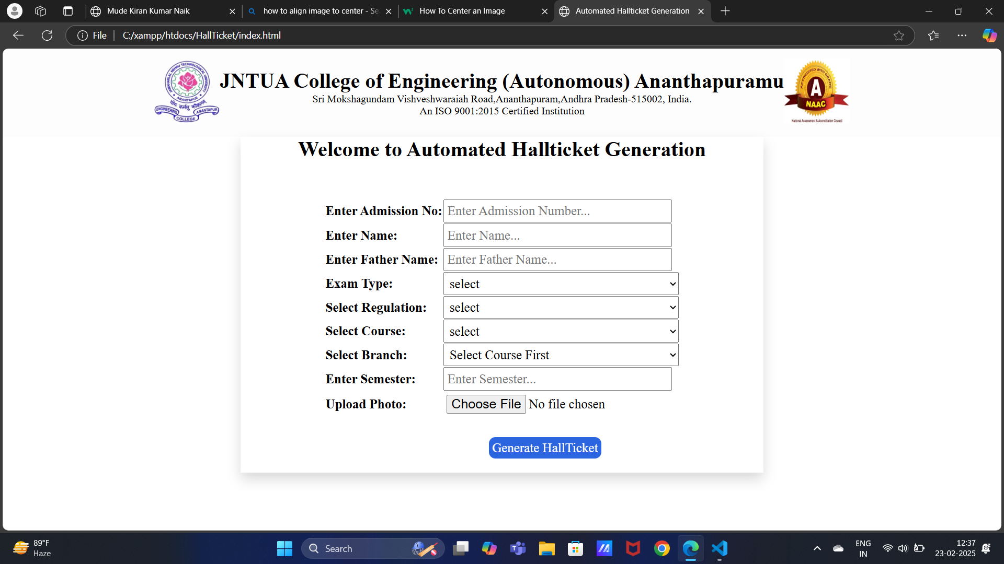Image resolution: width=1004 pixels, height=564 pixels.
Task: Open Google Chrome from taskbar
Action: click(x=661, y=548)
